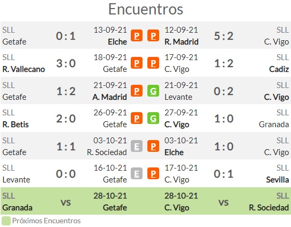Image resolution: width=291 pixels, height=227 pixels.
Task: Click Celta Vigo's loss badge for R. Madrid match
Action: click(153, 35)
